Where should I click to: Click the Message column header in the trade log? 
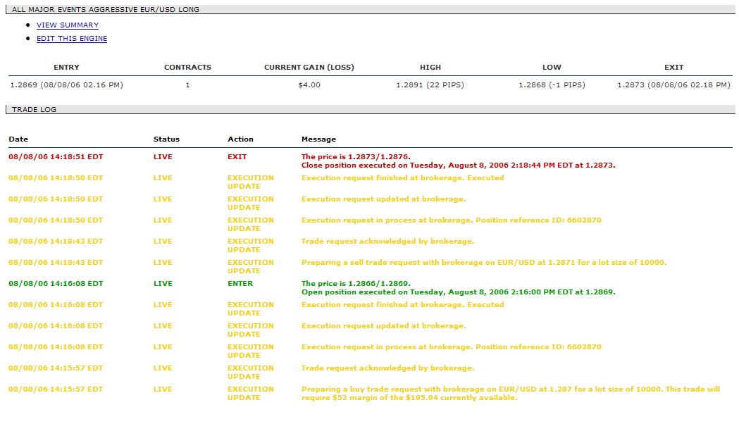tap(318, 139)
